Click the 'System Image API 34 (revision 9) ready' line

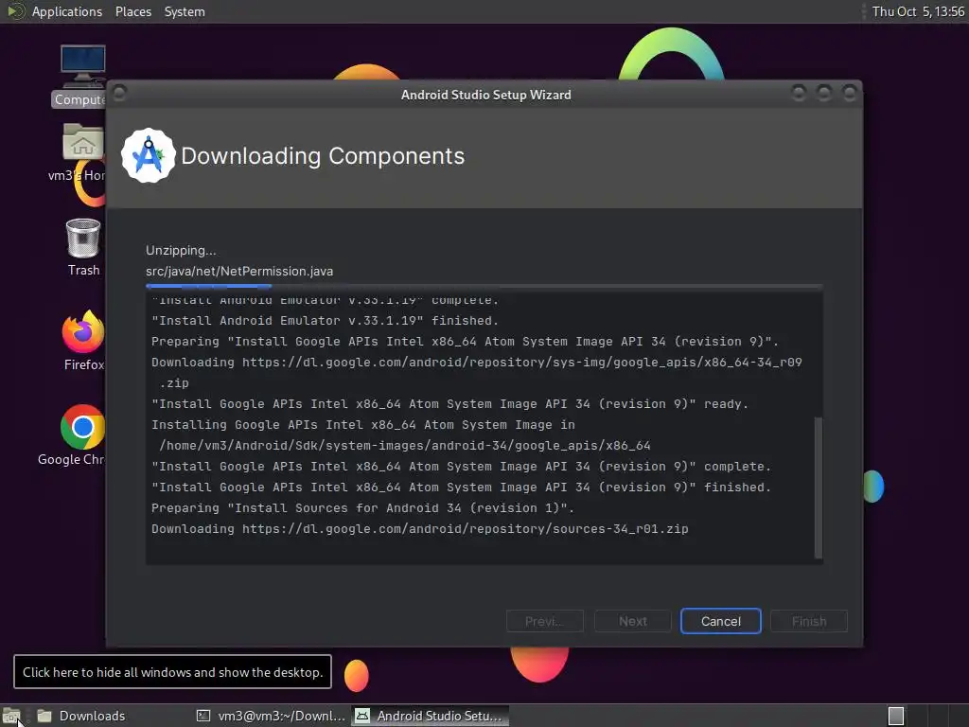(449, 403)
